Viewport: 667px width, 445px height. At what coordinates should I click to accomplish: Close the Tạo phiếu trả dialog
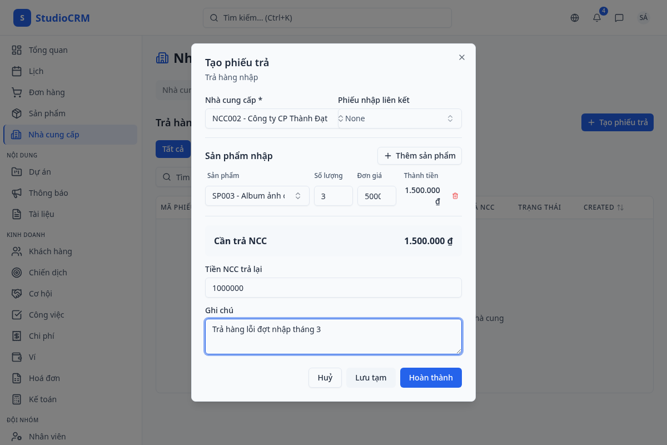click(462, 57)
